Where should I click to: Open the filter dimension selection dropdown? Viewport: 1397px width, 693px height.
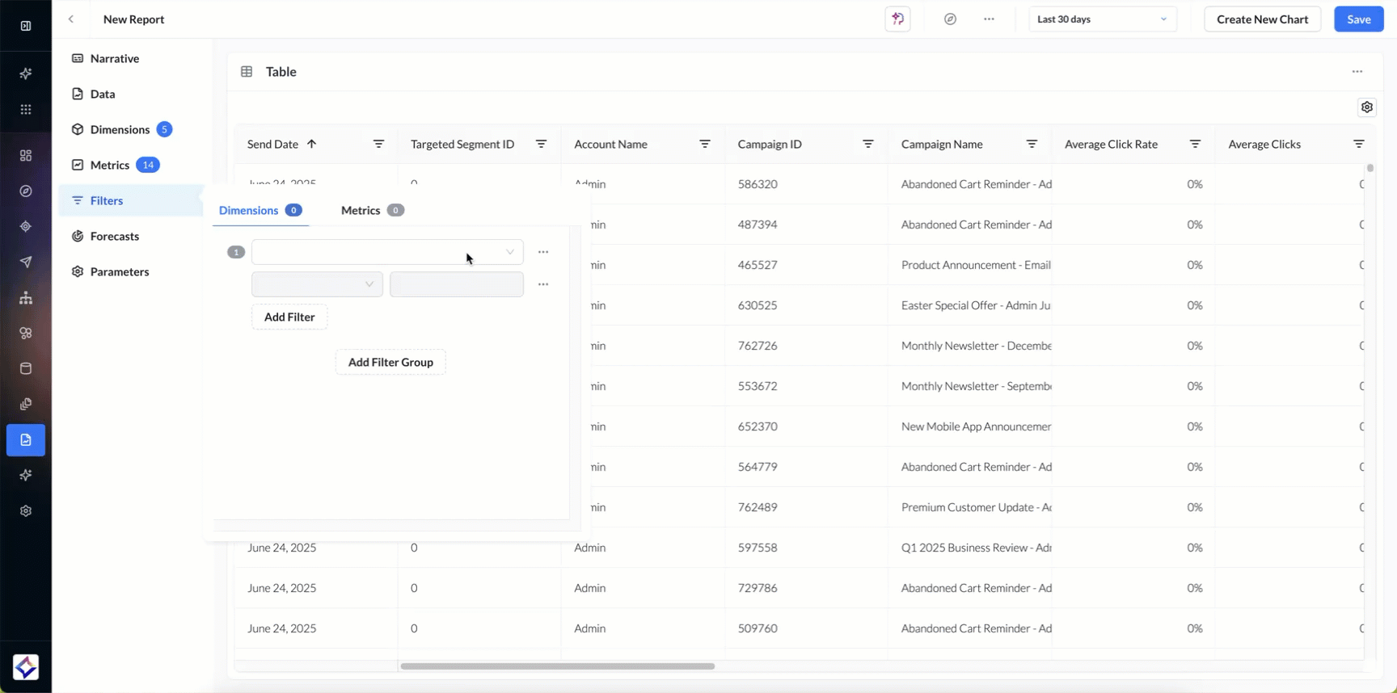386,252
